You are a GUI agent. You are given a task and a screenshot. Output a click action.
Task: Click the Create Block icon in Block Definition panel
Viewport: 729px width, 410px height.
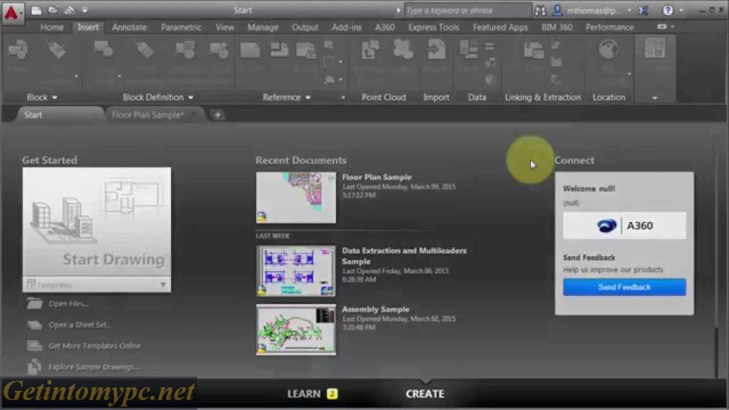[103, 49]
